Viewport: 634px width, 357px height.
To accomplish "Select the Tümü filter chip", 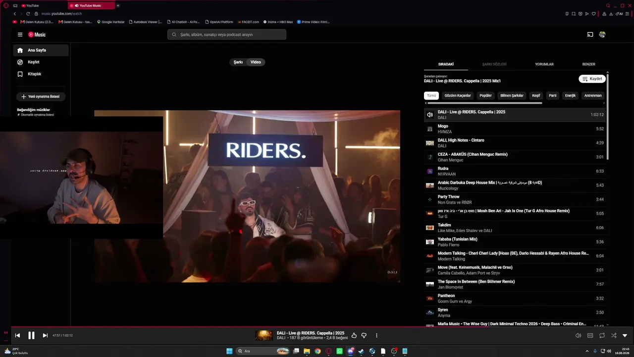I will point(431,96).
